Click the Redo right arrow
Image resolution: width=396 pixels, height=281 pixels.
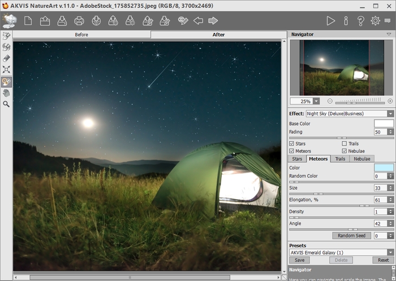[213, 21]
